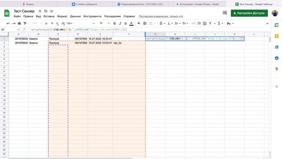Collapse the header with the chevron

[267, 23]
